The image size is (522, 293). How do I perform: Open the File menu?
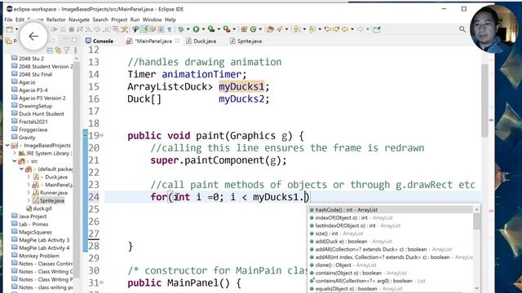tap(8, 20)
